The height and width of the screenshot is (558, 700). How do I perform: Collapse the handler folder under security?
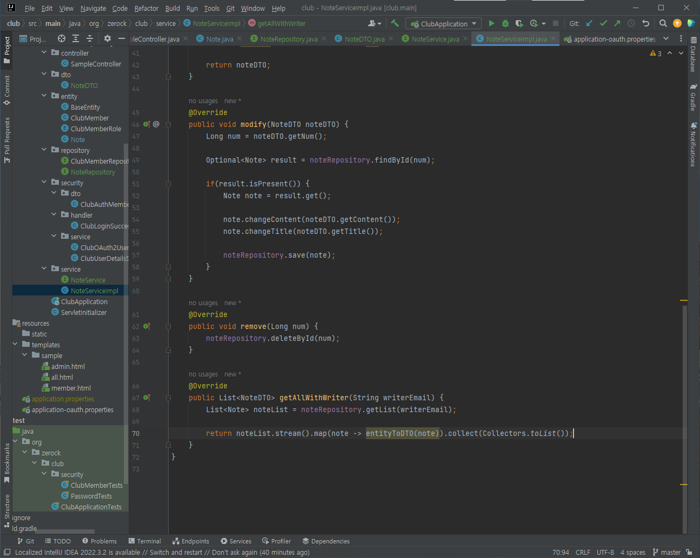click(54, 214)
